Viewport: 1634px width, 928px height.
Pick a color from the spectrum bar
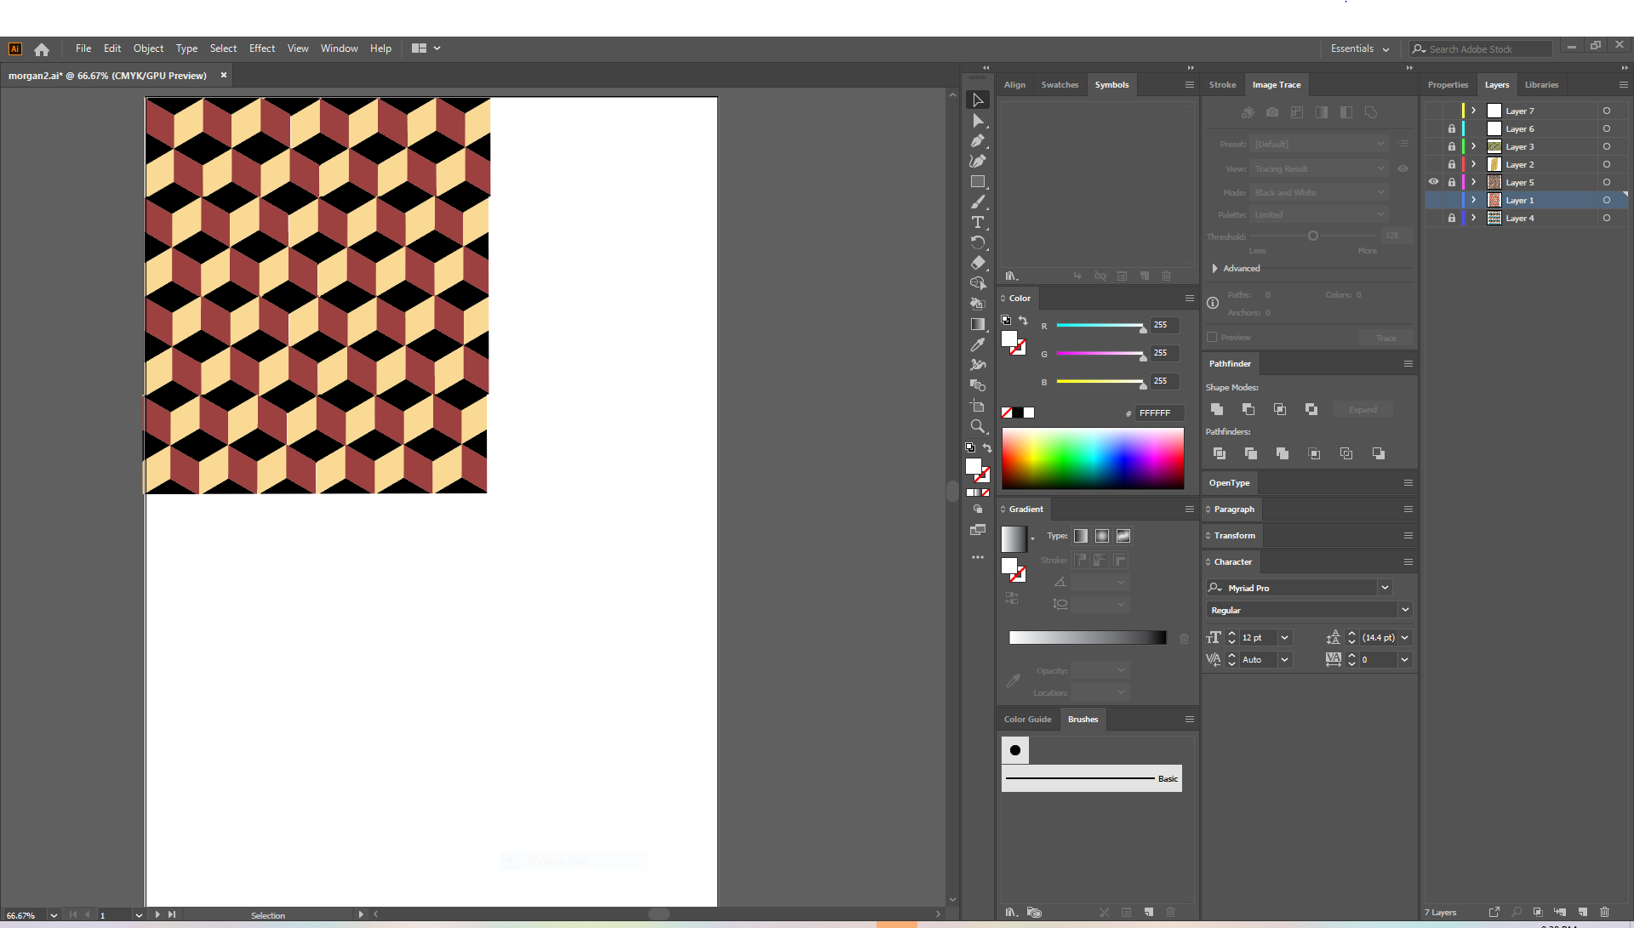tap(1093, 458)
